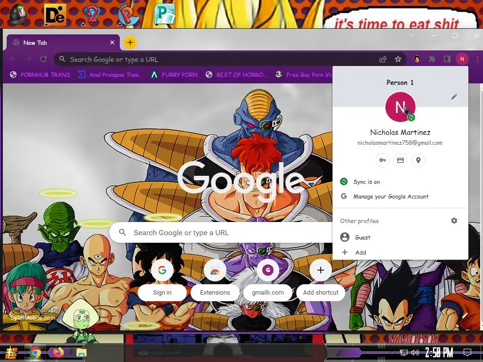Go back with the back arrow
Screen dimensions: 483x362
coord(13,59)
